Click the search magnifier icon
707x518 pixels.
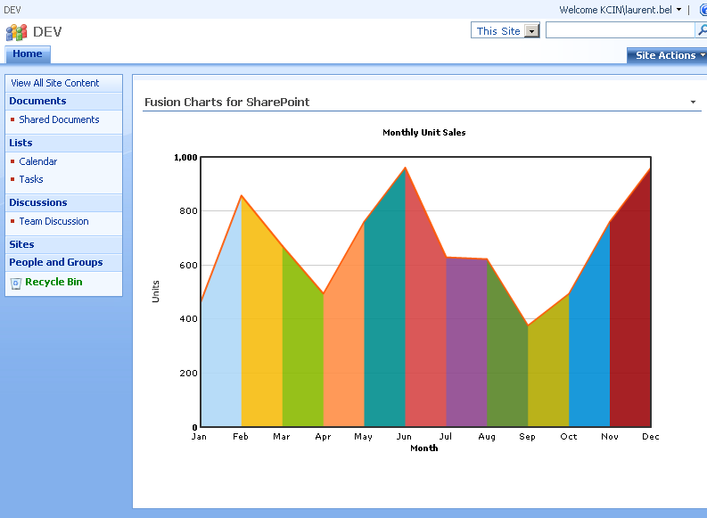702,30
